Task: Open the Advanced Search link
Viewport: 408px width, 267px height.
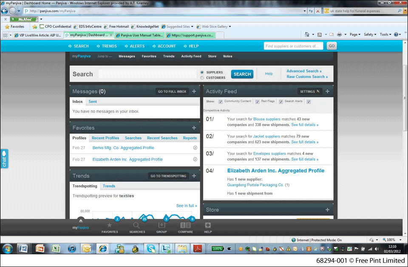Action: click(304, 71)
